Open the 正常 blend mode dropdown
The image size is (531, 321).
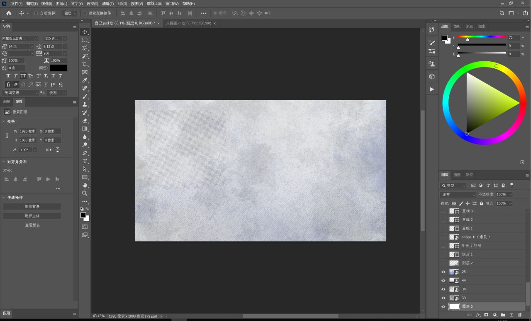point(458,195)
